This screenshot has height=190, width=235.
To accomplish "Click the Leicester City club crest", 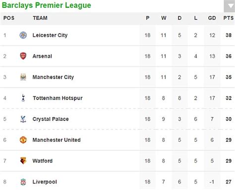I will pos(23,35).
